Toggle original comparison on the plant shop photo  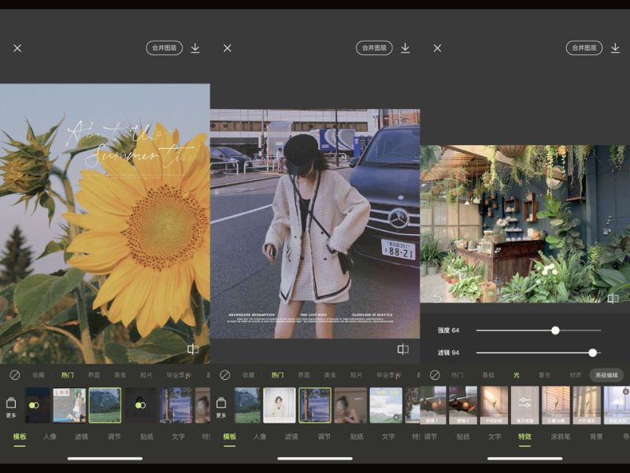pos(613,298)
